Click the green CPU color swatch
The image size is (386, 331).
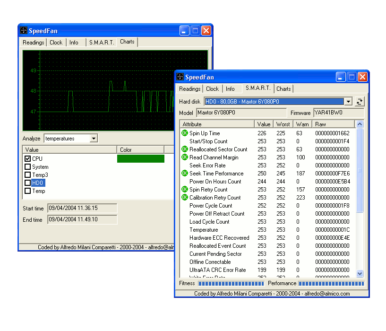point(141,158)
